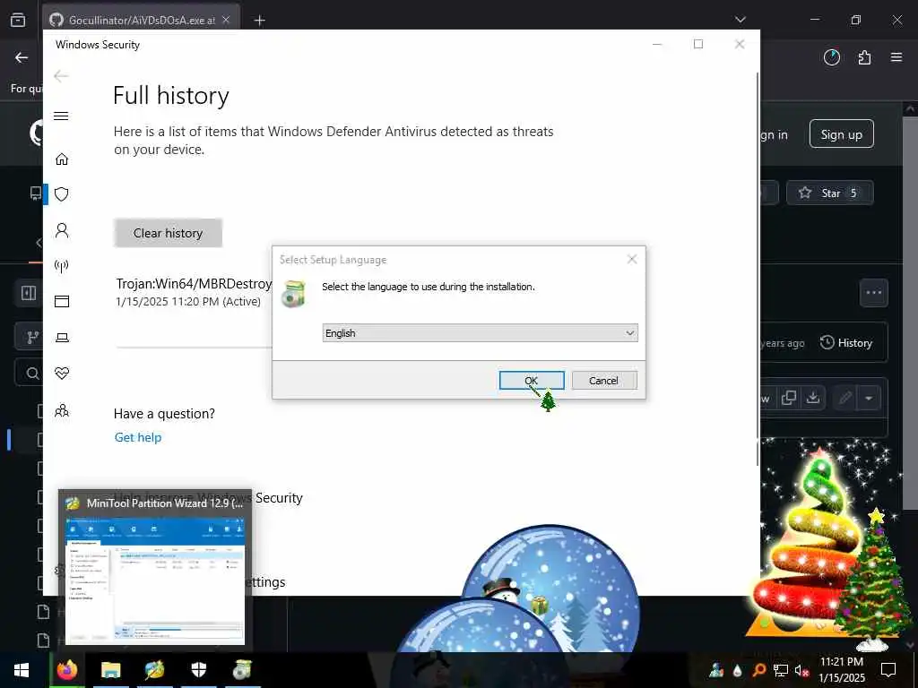Close the Select Setup Language dialog
Image resolution: width=918 pixels, height=688 pixels.
pos(632,259)
